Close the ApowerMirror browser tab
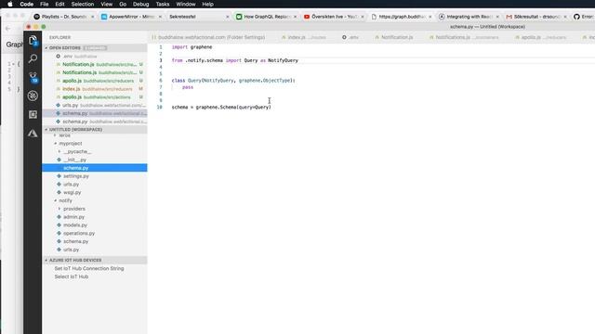Viewport: 595px width, 334px height. point(160,17)
